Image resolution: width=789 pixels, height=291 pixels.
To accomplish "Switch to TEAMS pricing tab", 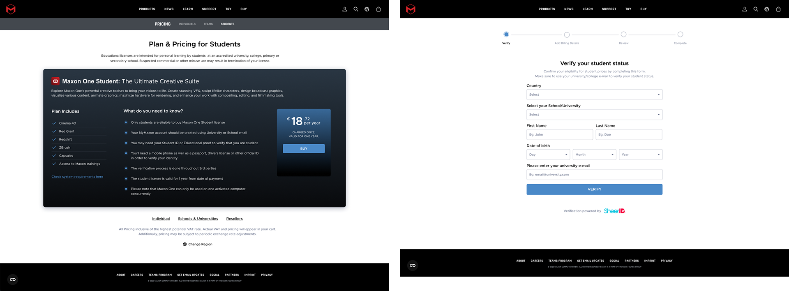I will click(208, 24).
